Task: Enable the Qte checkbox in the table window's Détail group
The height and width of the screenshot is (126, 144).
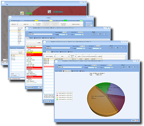Action: [116, 48]
